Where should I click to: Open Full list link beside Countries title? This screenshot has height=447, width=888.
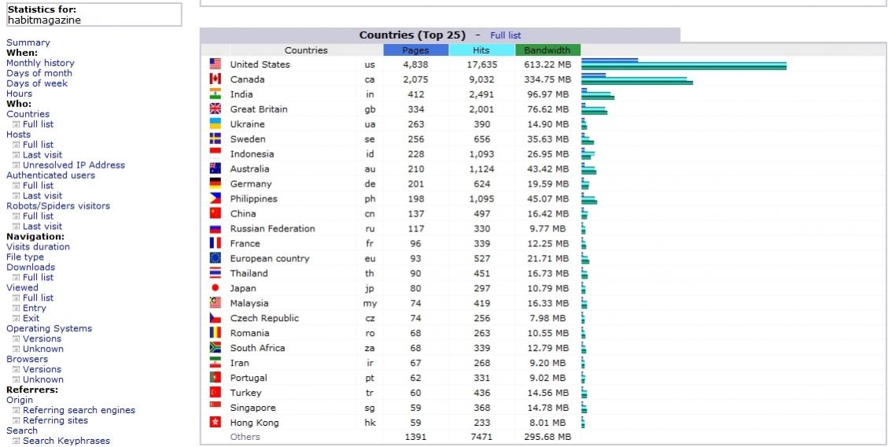click(x=505, y=35)
